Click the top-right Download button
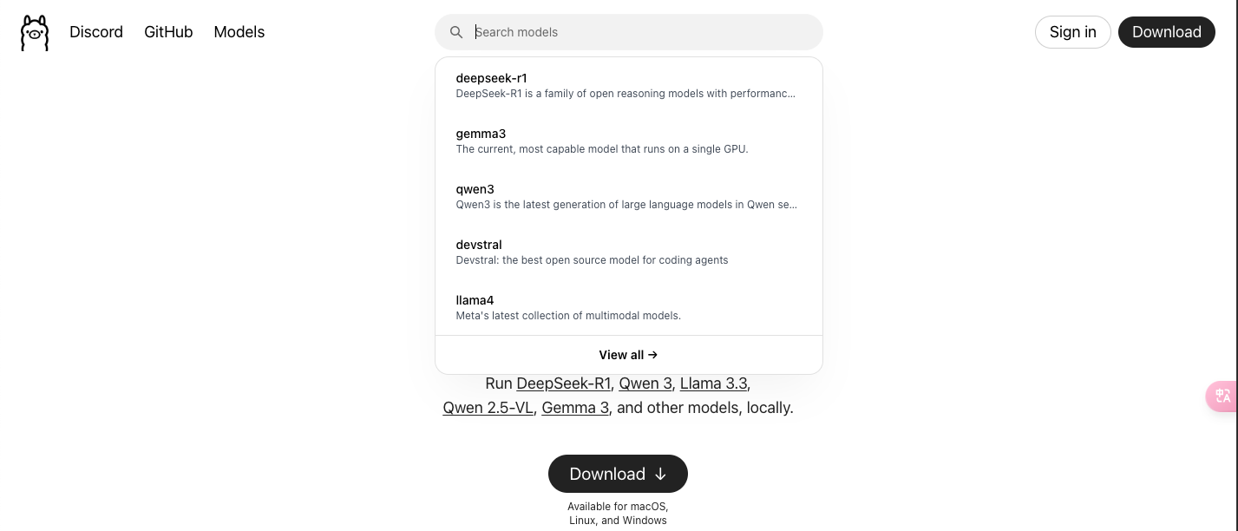 pyautogui.click(x=1166, y=32)
